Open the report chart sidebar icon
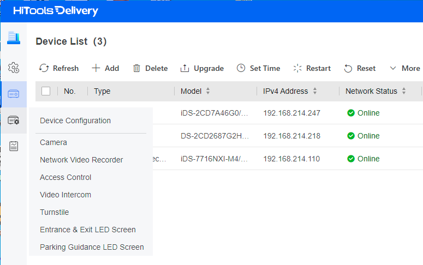Viewport: 423px width, 265px height. [13, 146]
